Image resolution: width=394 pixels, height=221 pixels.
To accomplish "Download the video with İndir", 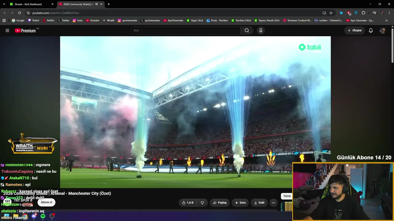I will click(x=259, y=203).
